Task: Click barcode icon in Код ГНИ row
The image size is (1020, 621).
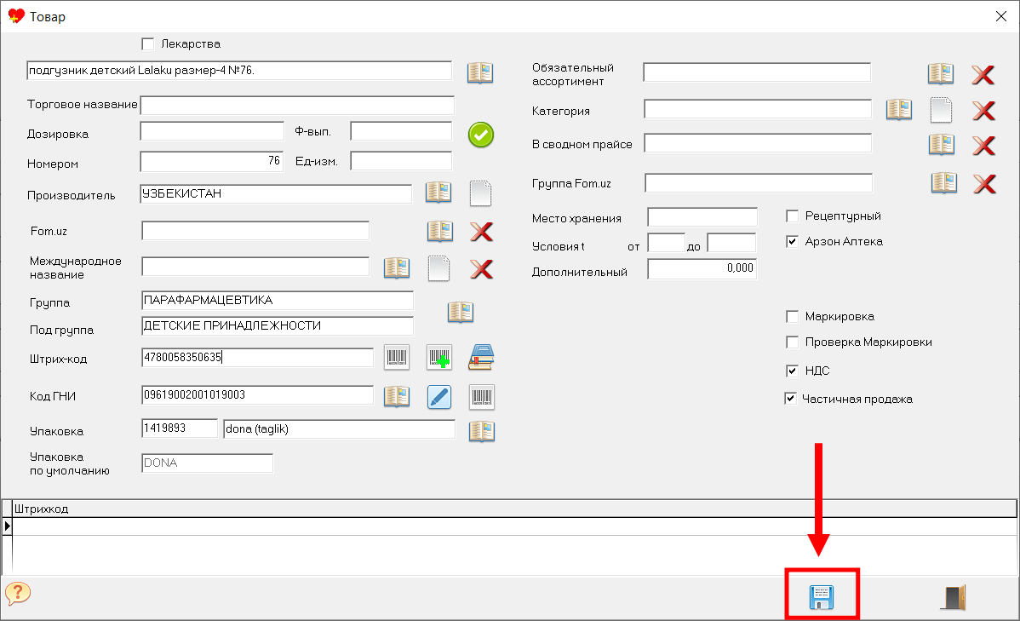Action: (481, 397)
